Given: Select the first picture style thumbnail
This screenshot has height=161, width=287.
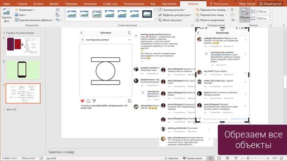Looking at the screenshot, I should tap(72, 14).
